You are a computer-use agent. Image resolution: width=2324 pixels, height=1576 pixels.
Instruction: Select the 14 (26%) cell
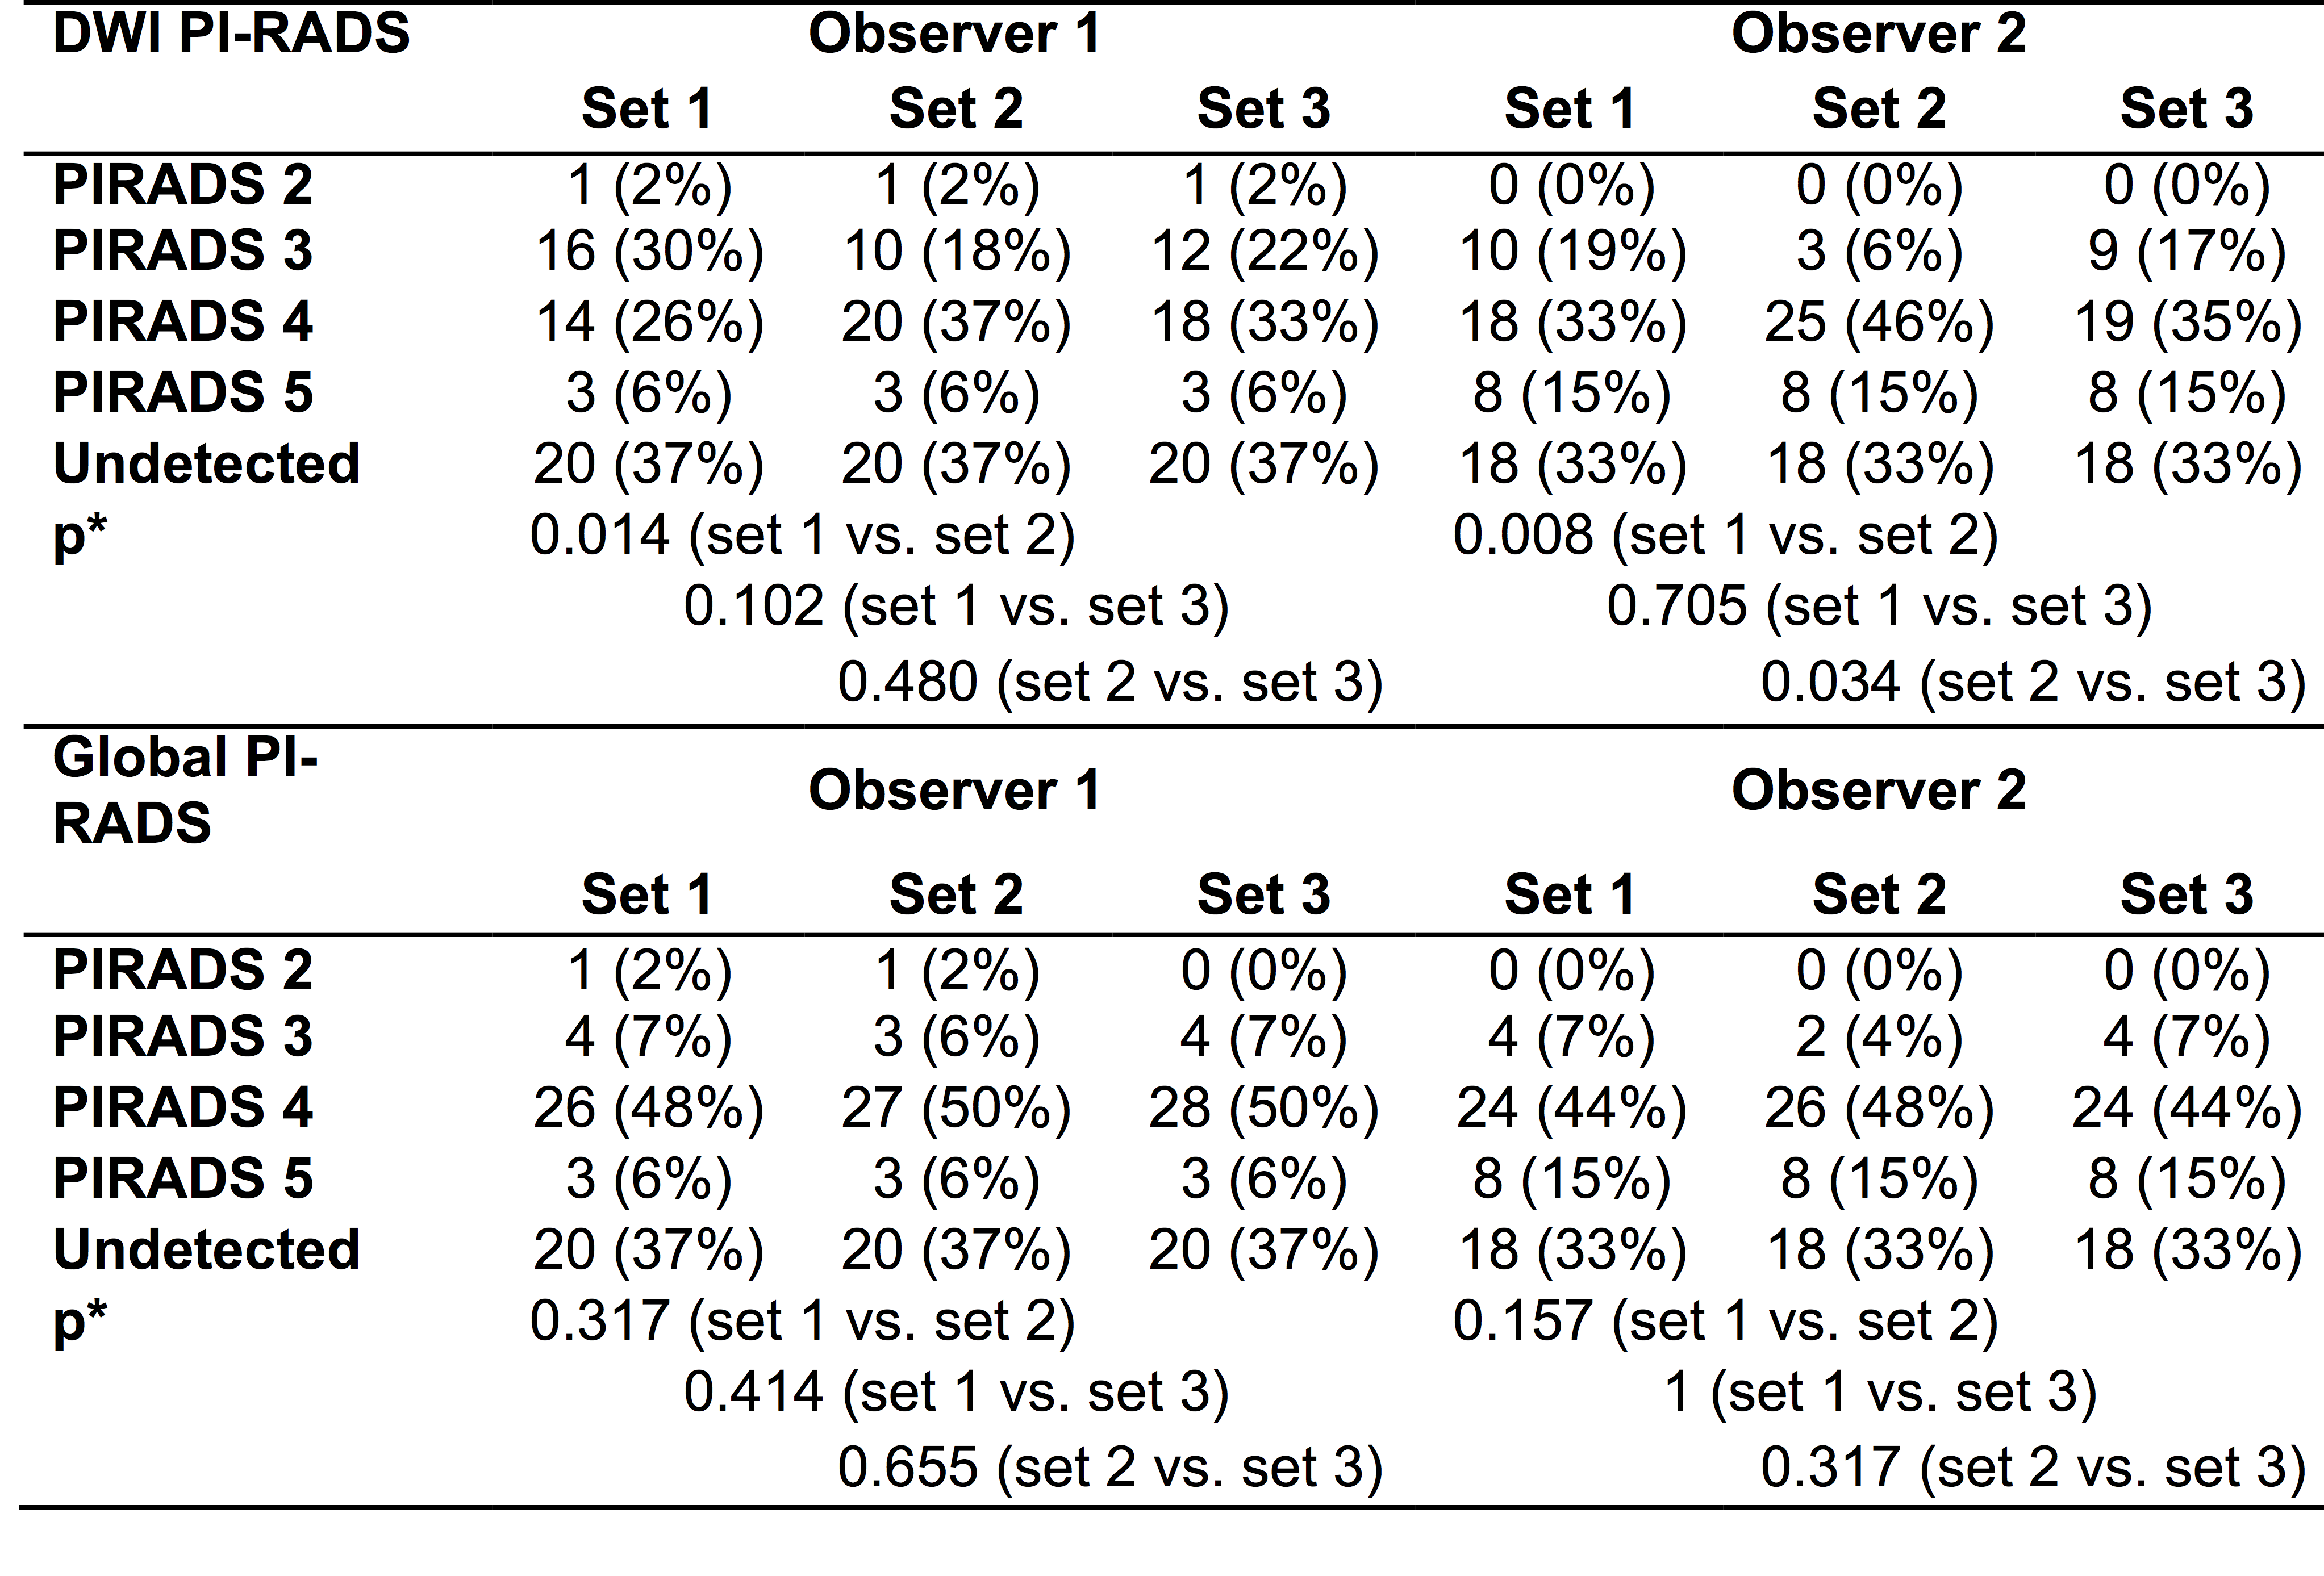[x=649, y=322]
